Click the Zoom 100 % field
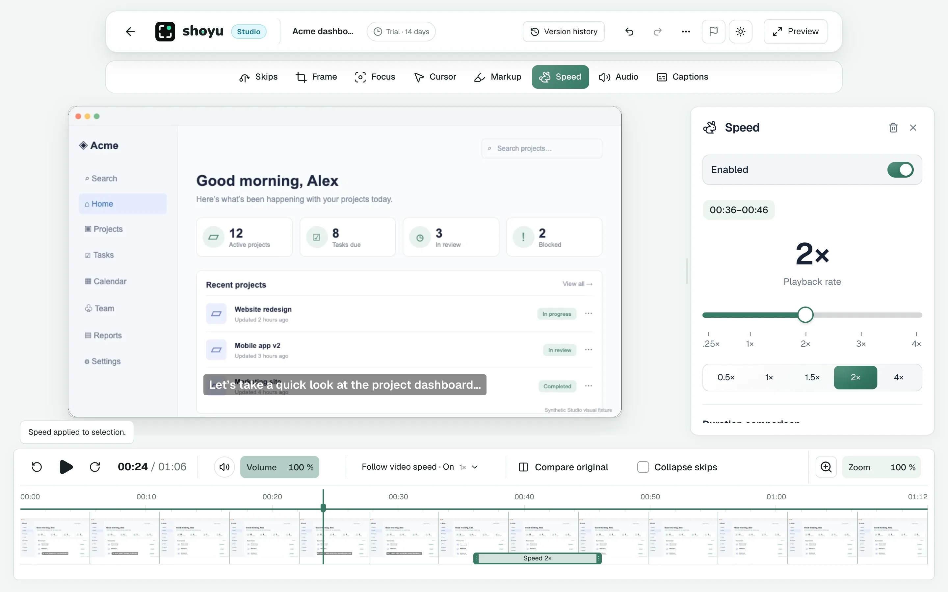Viewport: 948px width, 592px height. click(x=882, y=467)
